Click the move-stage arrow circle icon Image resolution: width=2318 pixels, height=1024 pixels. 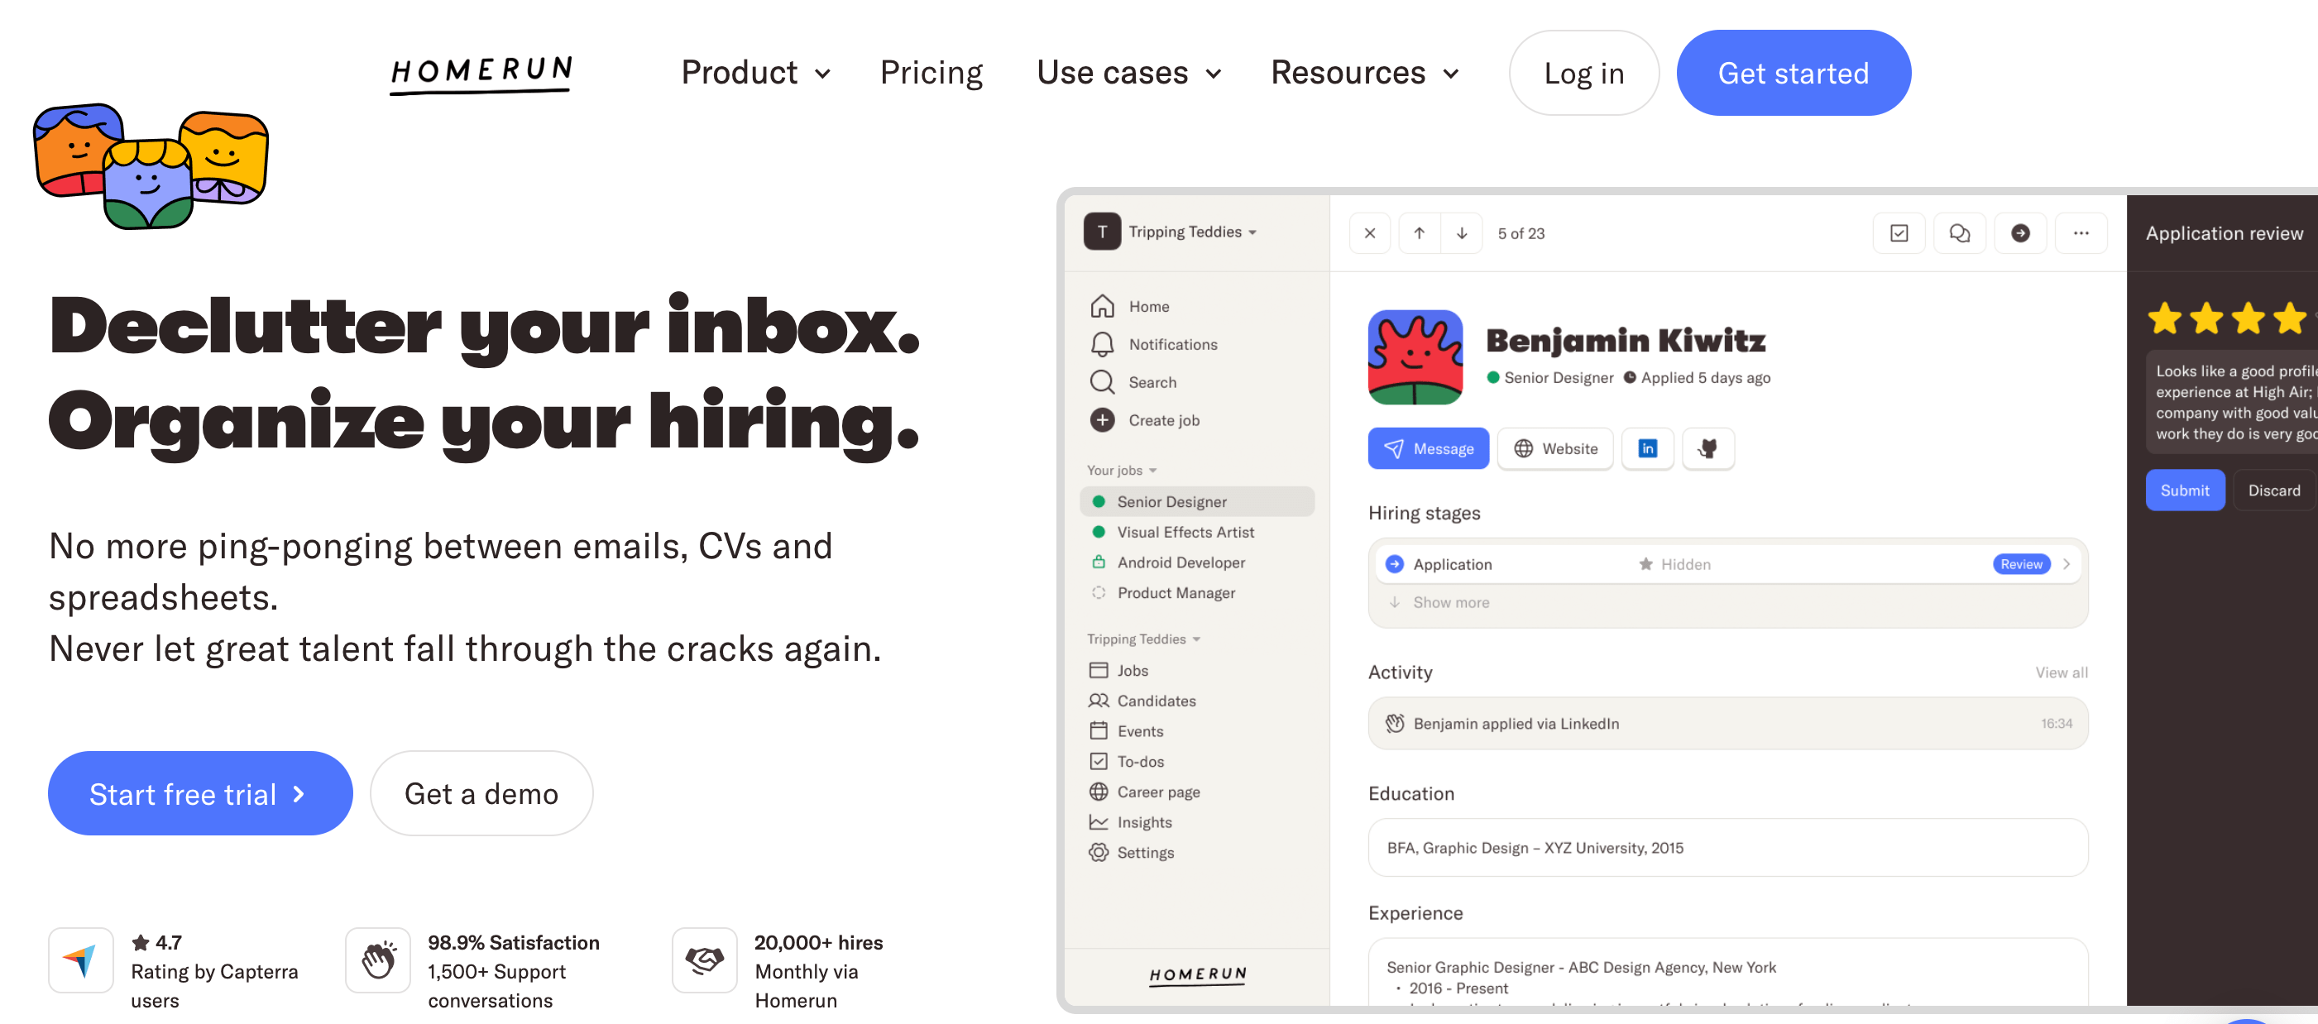(2020, 233)
